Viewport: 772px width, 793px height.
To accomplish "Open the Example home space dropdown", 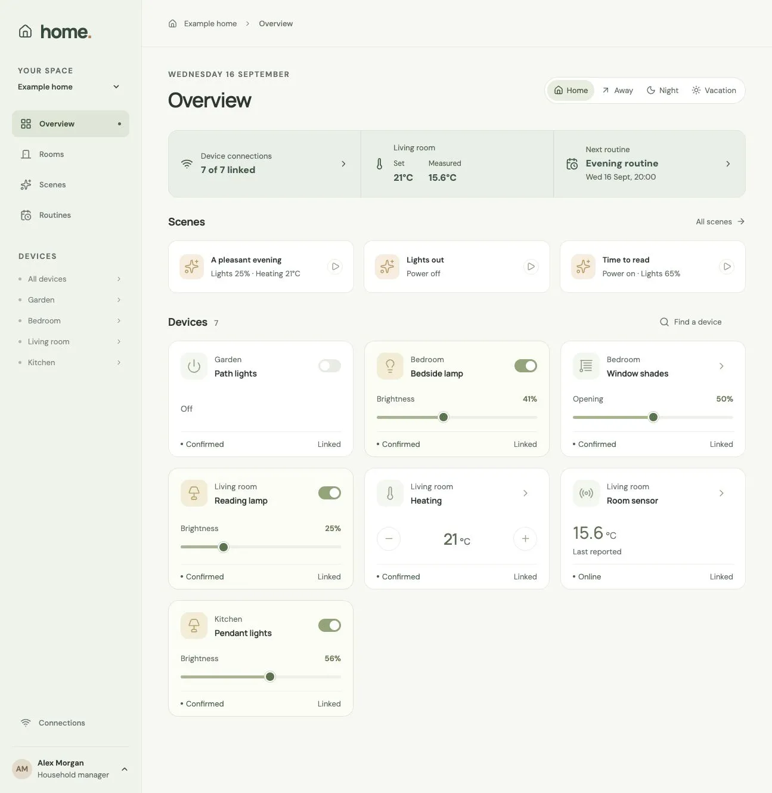I will [69, 87].
